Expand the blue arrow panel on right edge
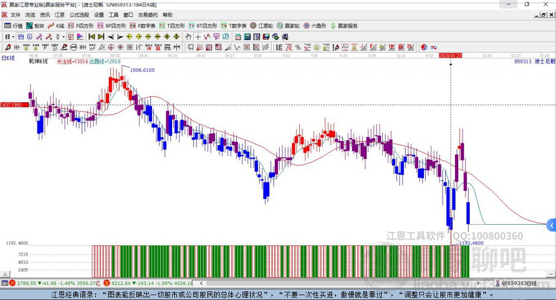Viewport: 556px width, 300px height. point(551,225)
